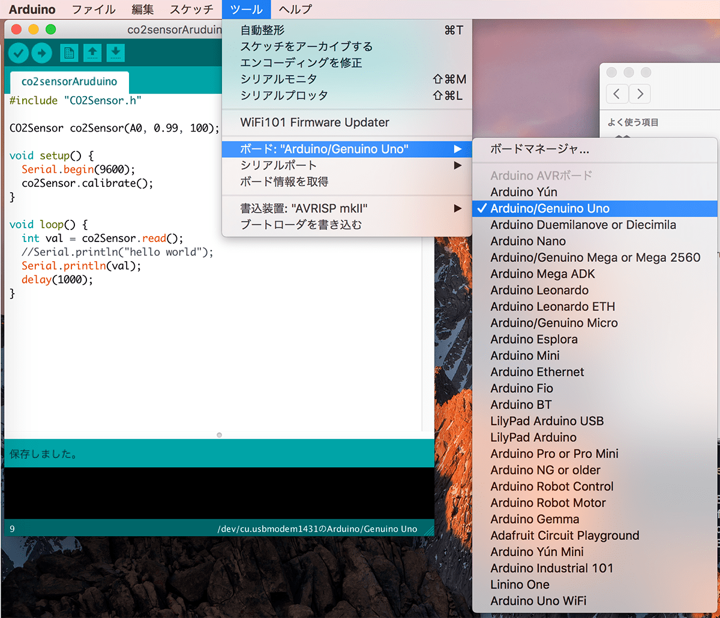Select the Arduino Robot Motor board
This screenshot has width=720, height=618.
click(x=595, y=502)
